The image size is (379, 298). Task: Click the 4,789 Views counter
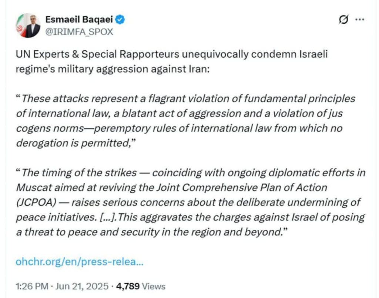(x=141, y=286)
